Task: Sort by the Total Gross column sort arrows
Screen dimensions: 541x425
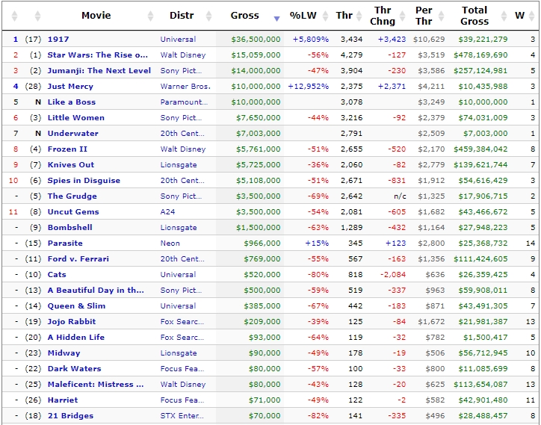Action: (504, 16)
